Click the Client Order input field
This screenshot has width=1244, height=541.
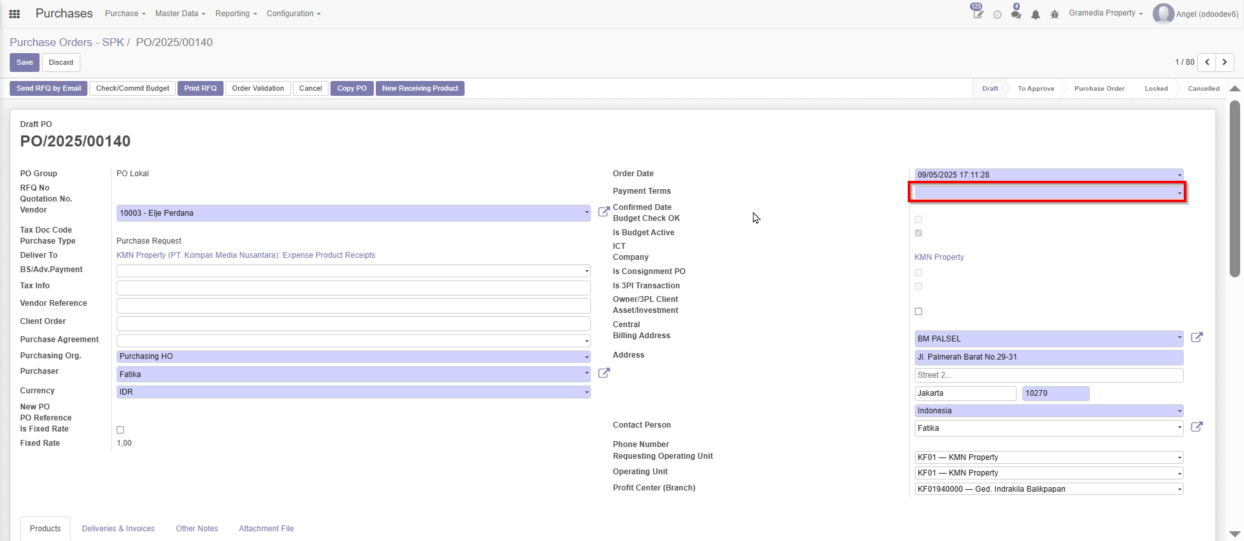click(x=354, y=323)
